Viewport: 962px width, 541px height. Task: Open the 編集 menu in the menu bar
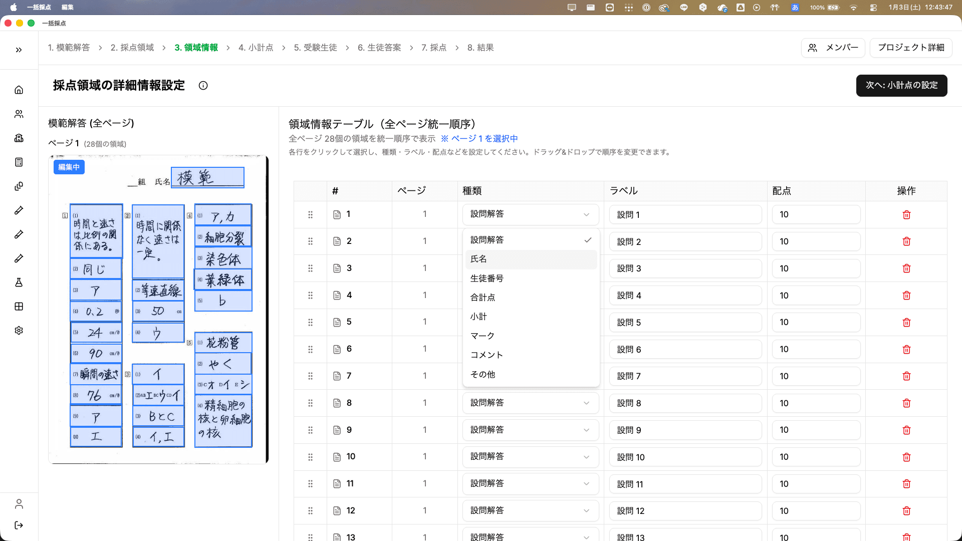point(67,8)
